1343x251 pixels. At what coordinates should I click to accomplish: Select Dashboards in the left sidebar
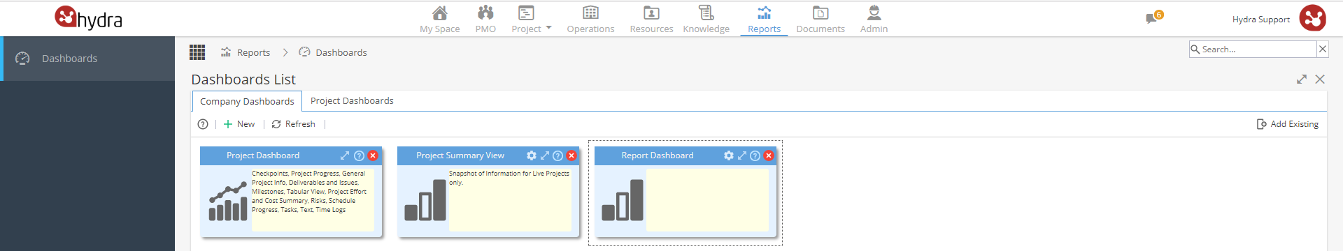[88, 59]
